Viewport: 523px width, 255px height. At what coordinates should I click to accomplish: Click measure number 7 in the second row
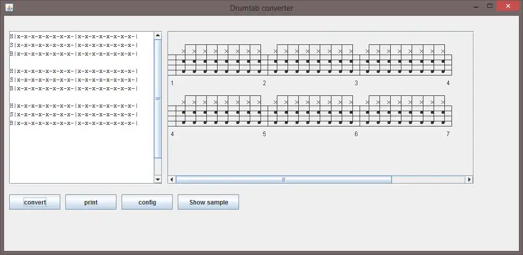click(448, 134)
